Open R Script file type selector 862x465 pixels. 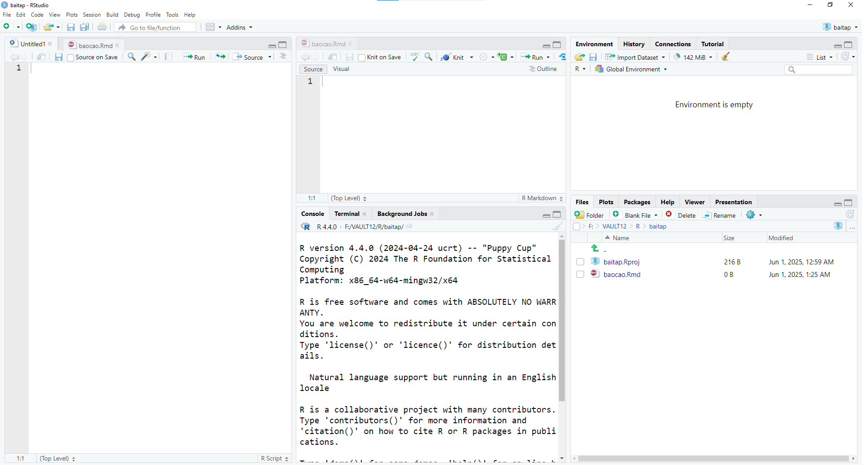click(275, 458)
